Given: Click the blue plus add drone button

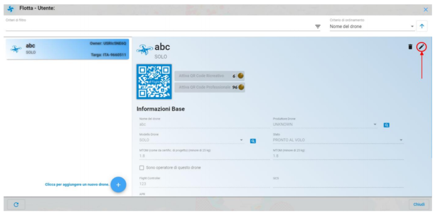Looking at the screenshot, I should click(x=118, y=184).
